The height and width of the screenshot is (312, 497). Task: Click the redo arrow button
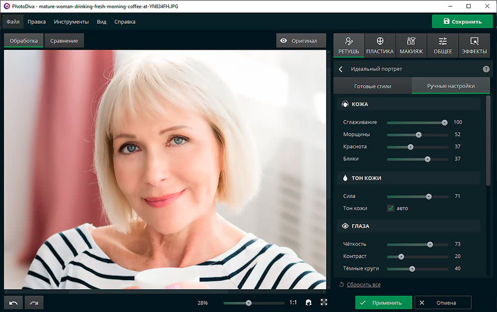pyautogui.click(x=34, y=303)
